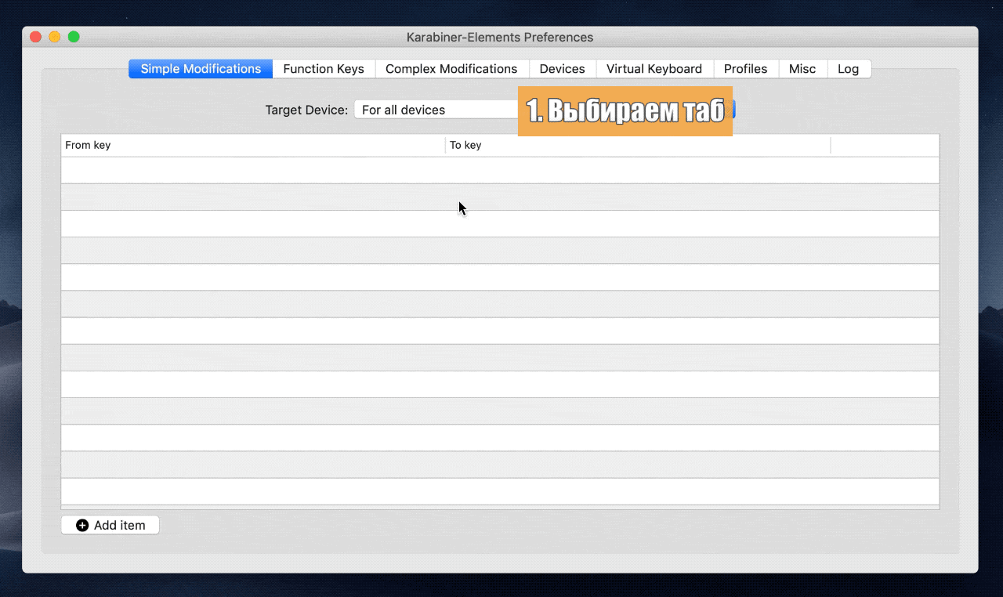The image size is (1003, 597).
Task: Switch to the Profiles tab
Action: [746, 69]
